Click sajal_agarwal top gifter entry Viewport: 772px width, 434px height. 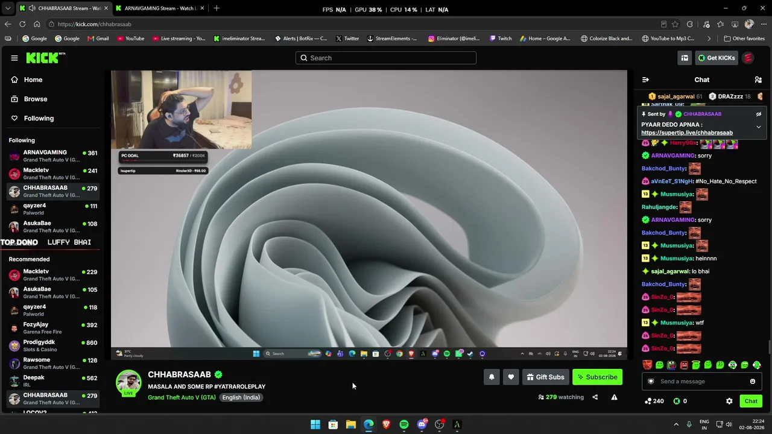pos(675,96)
